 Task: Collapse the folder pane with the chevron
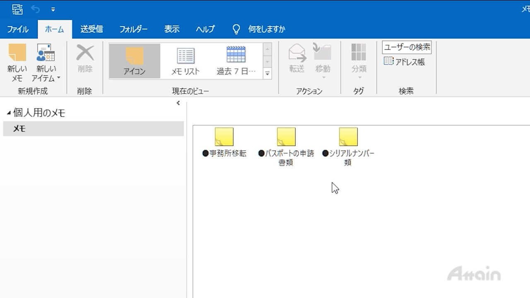coord(178,103)
